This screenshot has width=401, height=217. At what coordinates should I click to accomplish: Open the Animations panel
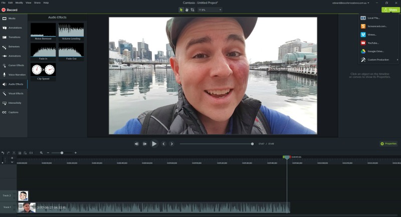(14, 56)
